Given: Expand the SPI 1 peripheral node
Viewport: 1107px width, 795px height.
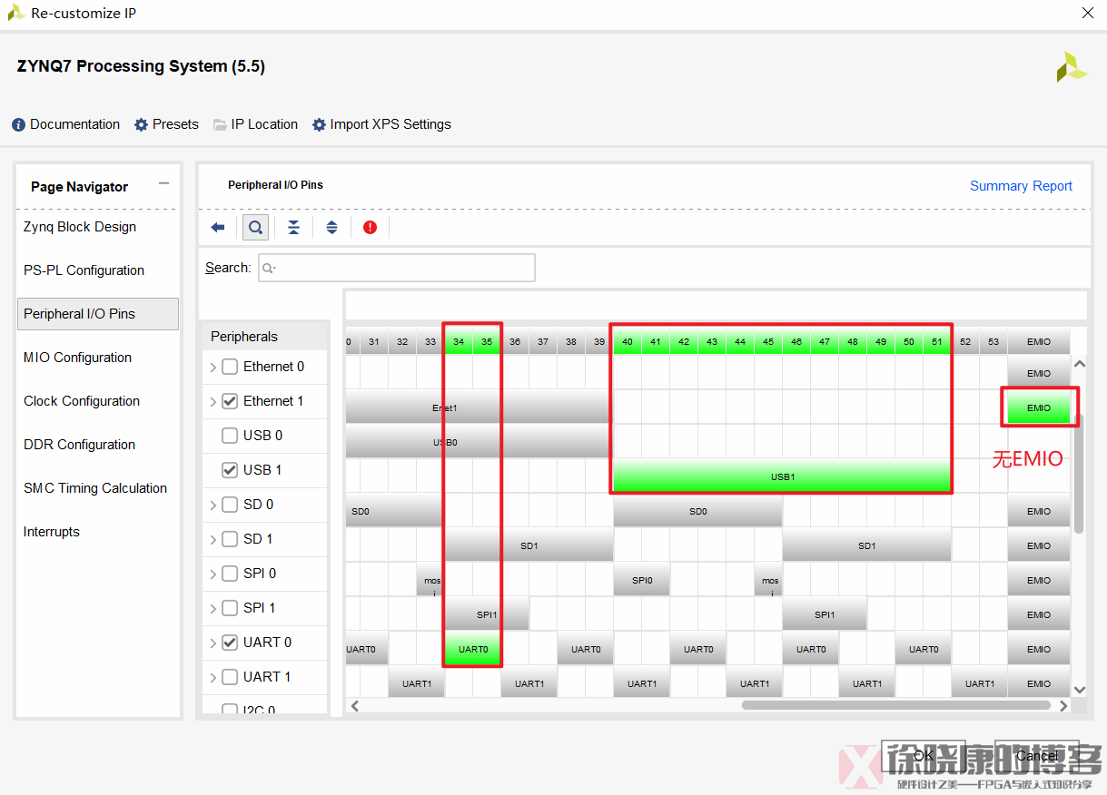Looking at the screenshot, I should [213, 609].
